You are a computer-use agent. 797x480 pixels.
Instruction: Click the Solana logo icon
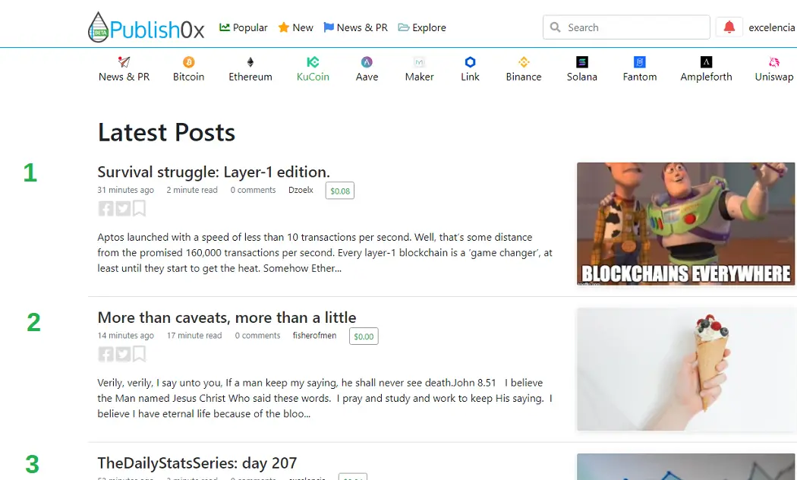pos(582,62)
